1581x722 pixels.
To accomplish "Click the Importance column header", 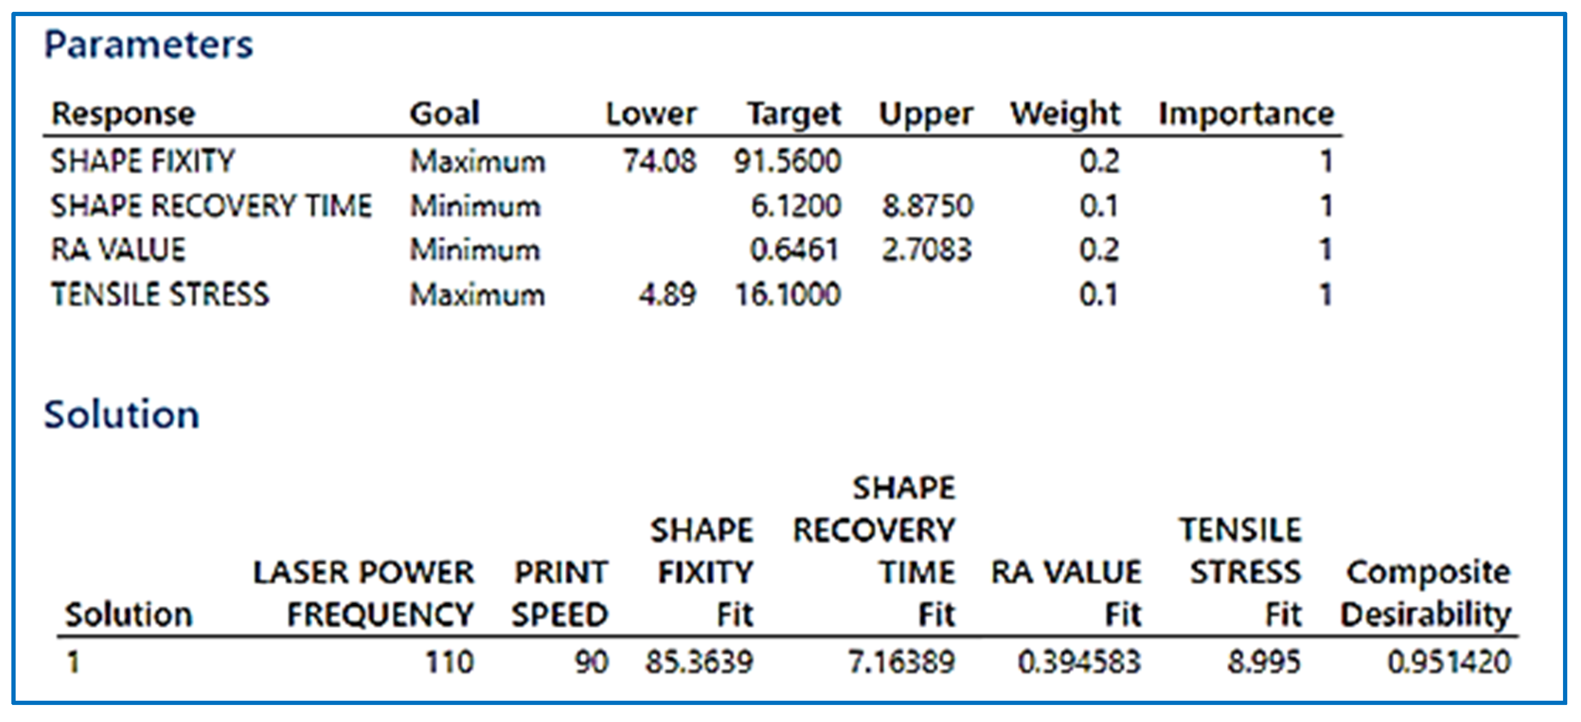I will pos(1246,114).
